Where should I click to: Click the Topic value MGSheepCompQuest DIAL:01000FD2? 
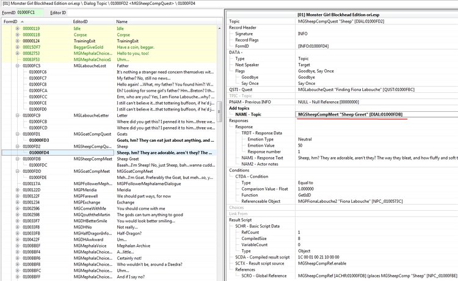coord(341,21)
